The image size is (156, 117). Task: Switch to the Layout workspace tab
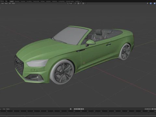pos(12,1)
